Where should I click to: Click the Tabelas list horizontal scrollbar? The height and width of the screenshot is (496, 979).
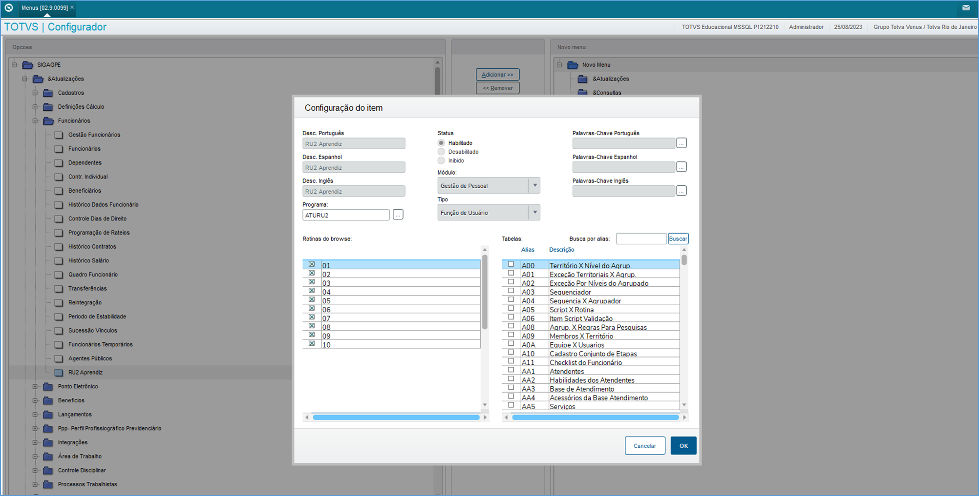click(596, 417)
